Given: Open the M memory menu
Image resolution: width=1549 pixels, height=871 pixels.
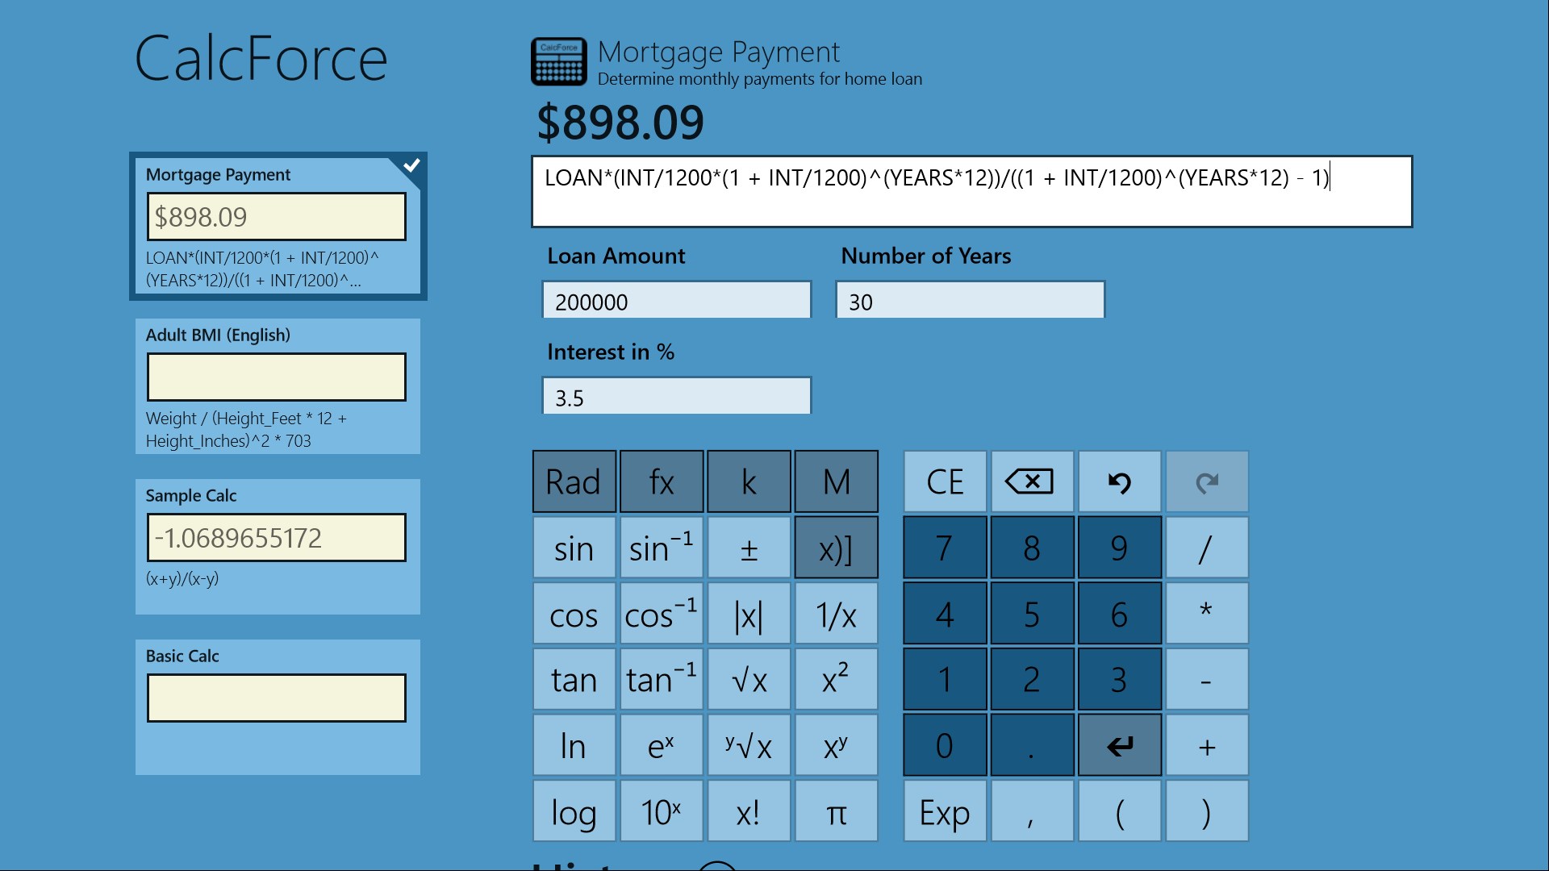Looking at the screenshot, I should tap(836, 482).
